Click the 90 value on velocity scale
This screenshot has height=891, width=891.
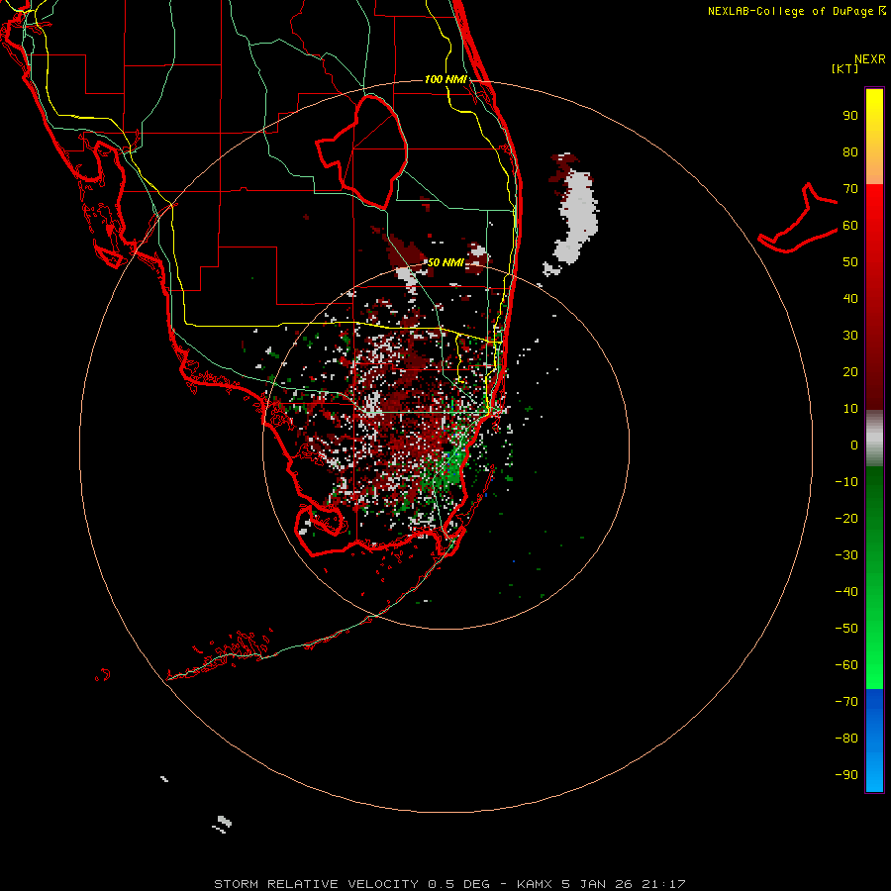click(850, 116)
